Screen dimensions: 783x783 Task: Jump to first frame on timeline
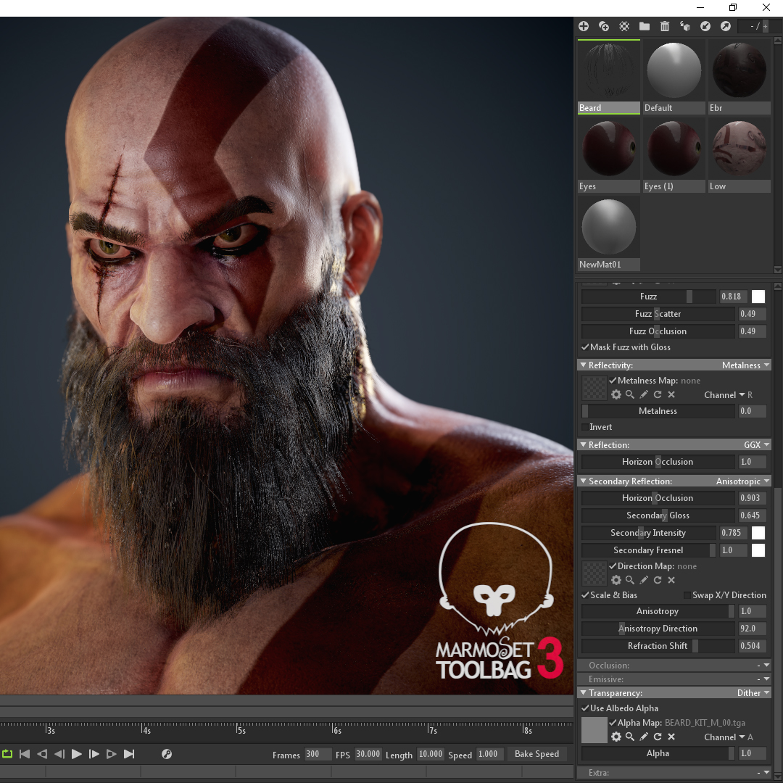[25, 754]
